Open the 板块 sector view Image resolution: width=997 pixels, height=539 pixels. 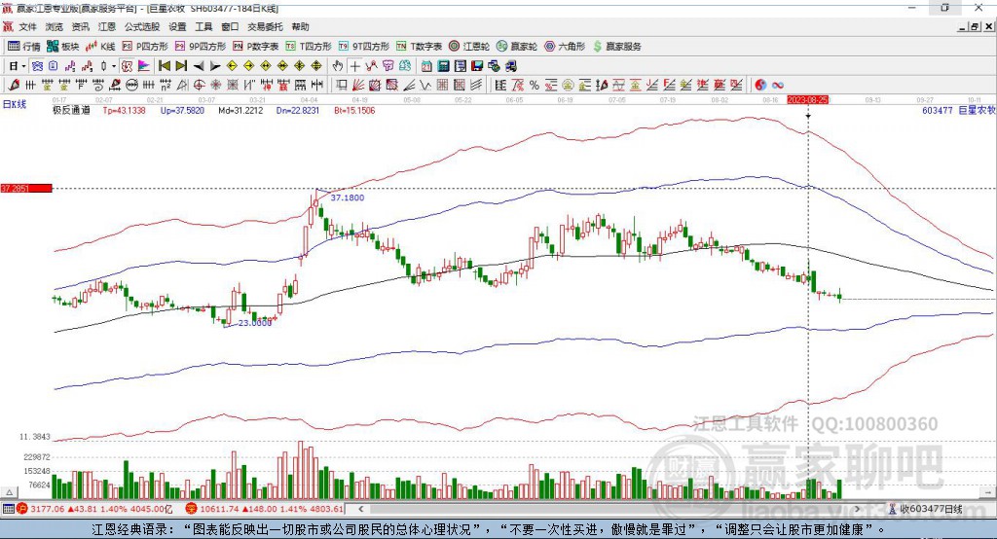(x=63, y=47)
